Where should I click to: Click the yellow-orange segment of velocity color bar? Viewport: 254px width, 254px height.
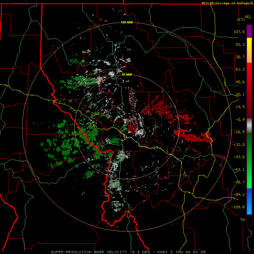point(249,50)
